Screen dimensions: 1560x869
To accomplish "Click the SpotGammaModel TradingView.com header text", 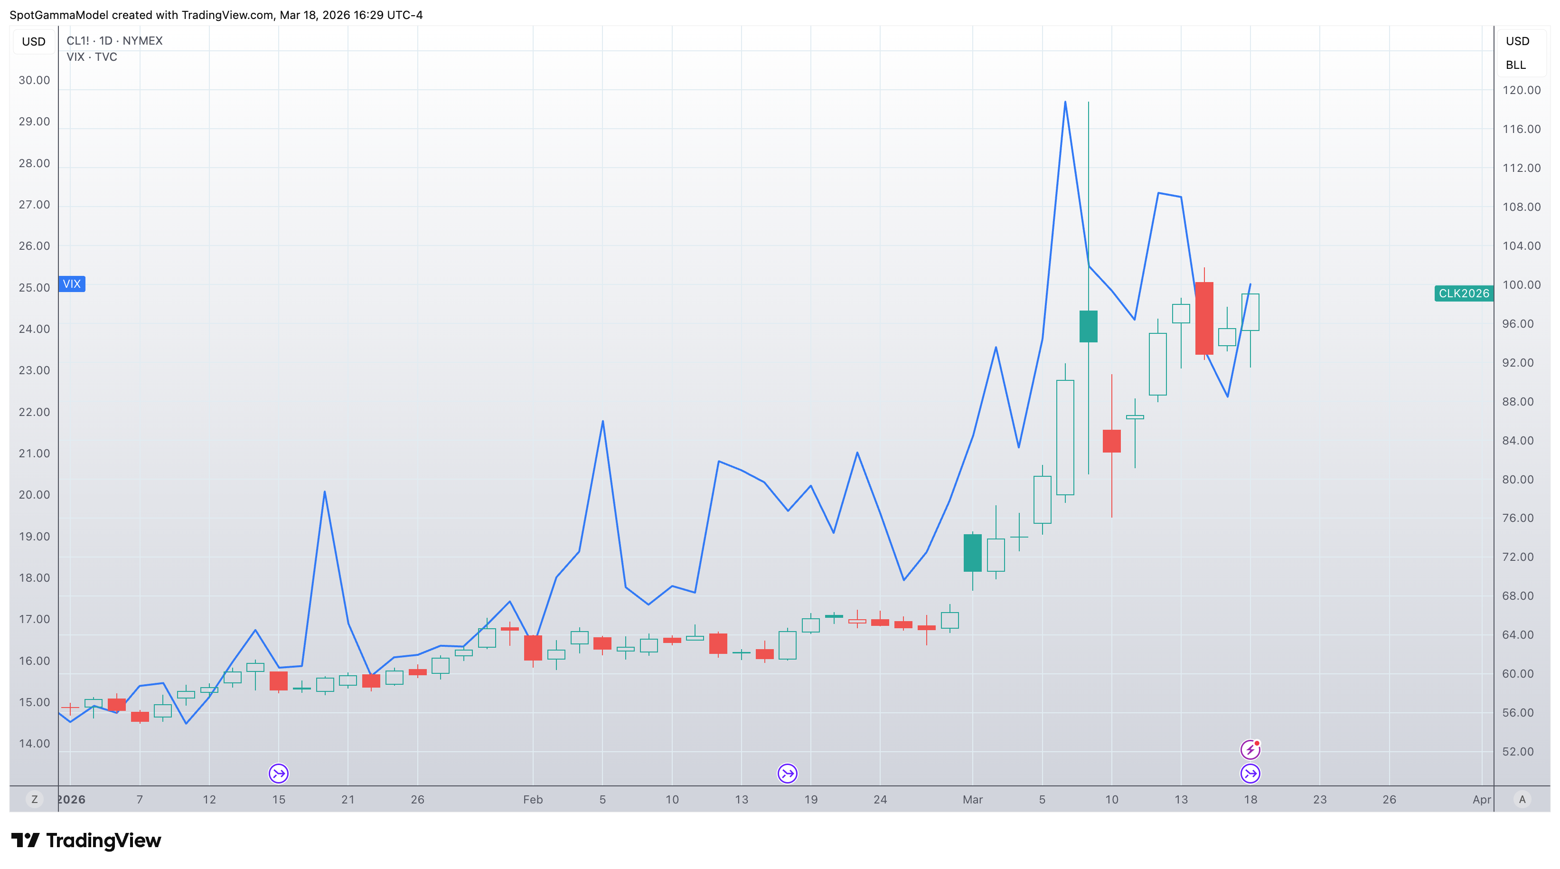I will [216, 15].
